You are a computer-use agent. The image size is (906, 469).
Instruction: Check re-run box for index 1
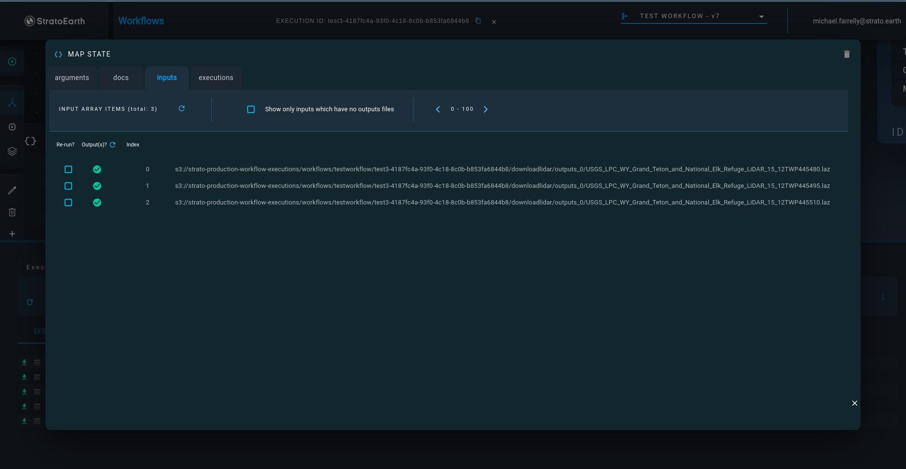point(68,186)
